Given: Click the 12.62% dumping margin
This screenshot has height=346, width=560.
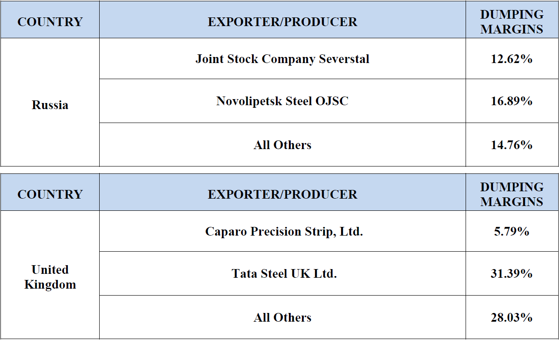Looking at the screenshot, I should pos(512,59).
